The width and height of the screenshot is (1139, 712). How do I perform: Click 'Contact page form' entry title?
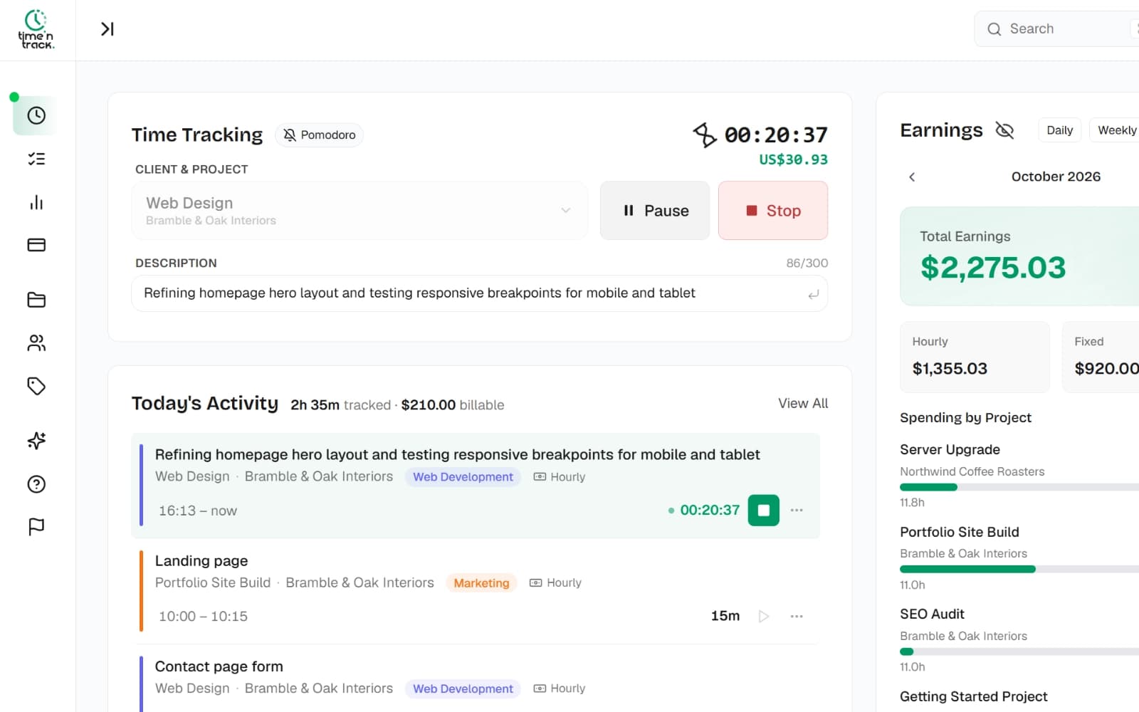[x=219, y=666]
